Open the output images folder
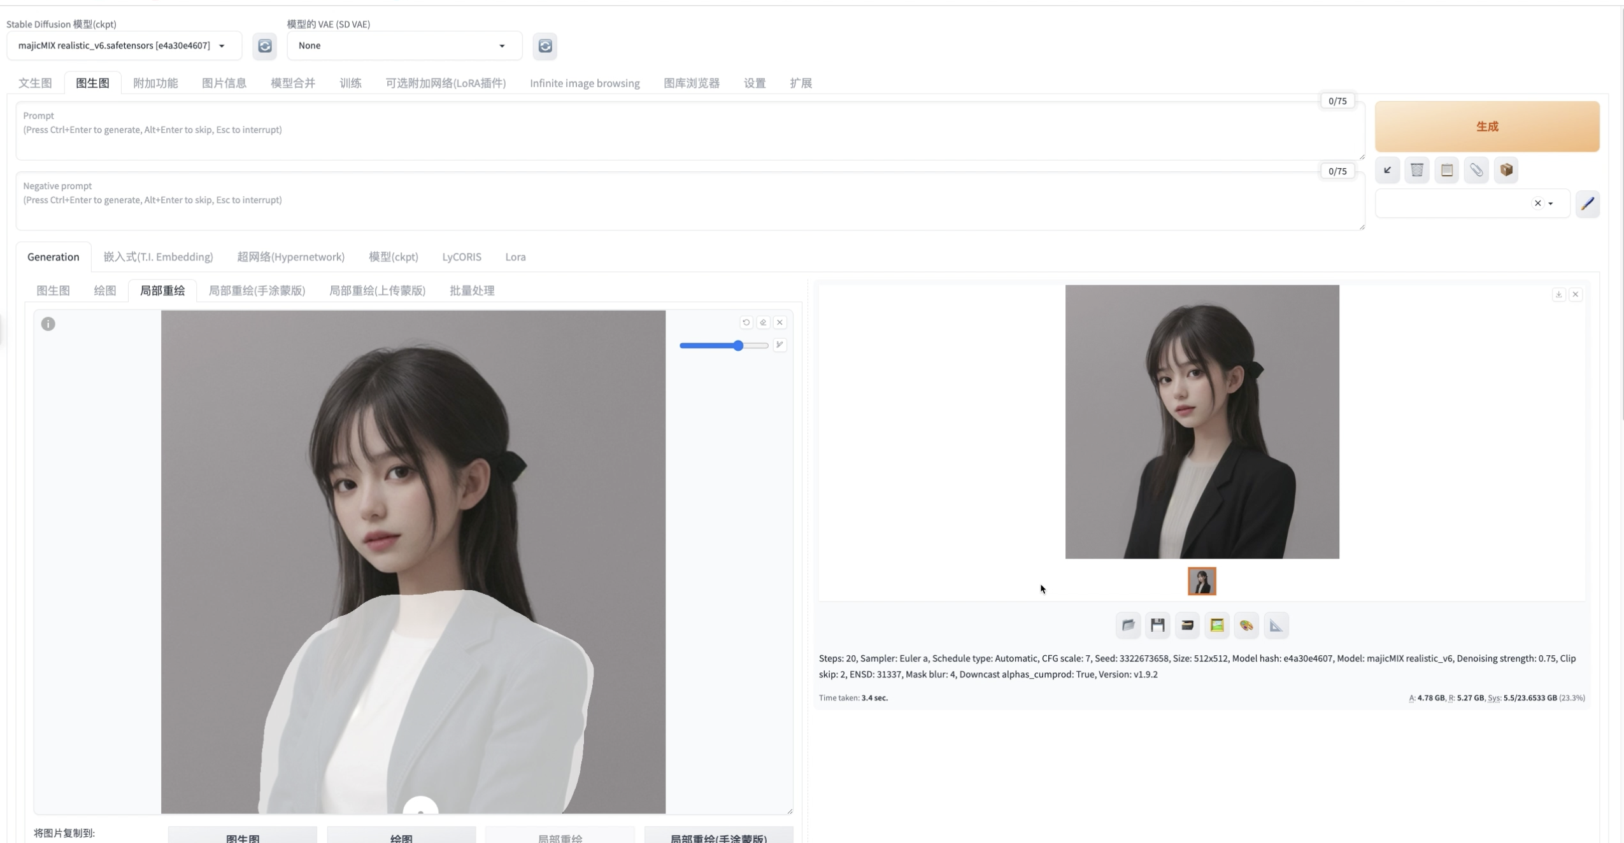The width and height of the screenshot is (1624, 843). [1128, 625]
